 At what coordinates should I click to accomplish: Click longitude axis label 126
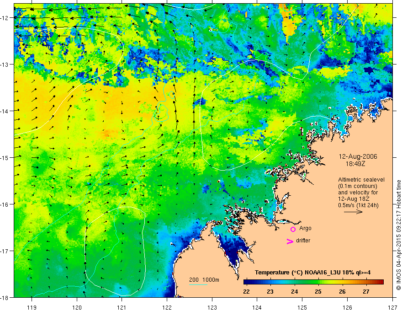pos(347,307)
